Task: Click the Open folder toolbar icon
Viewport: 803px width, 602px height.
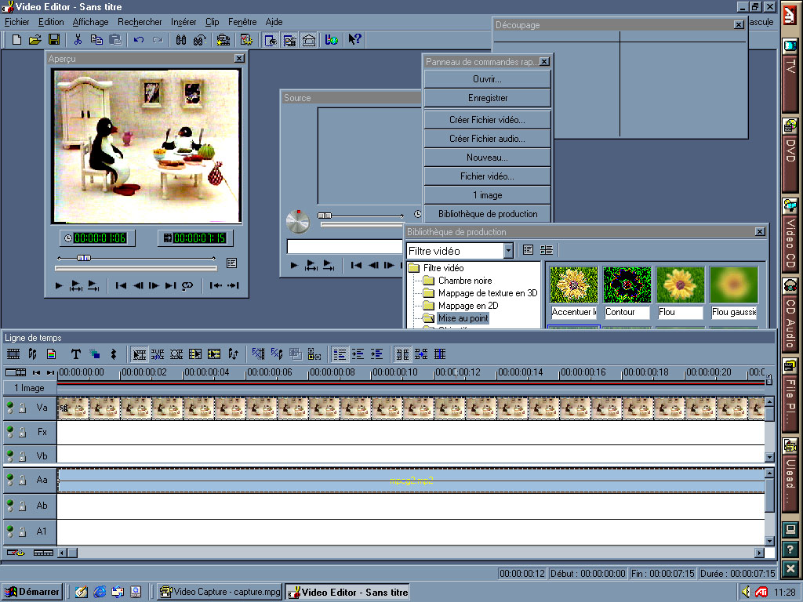Action: pos(35,39)
